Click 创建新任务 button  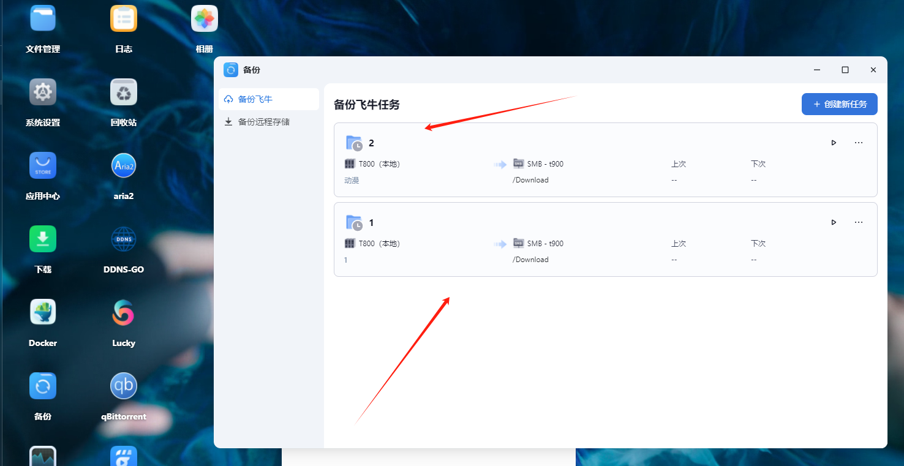coord(840,104)
